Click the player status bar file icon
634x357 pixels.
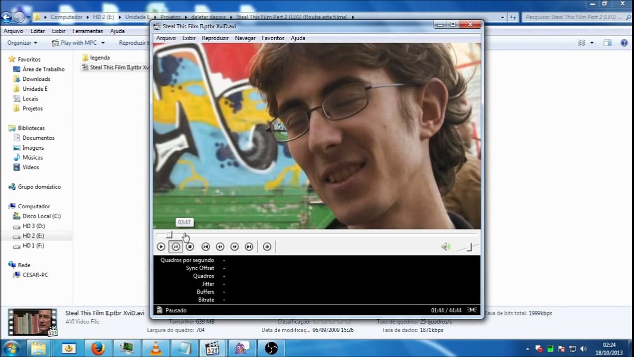pyautogui.click(x=159, y=310)
